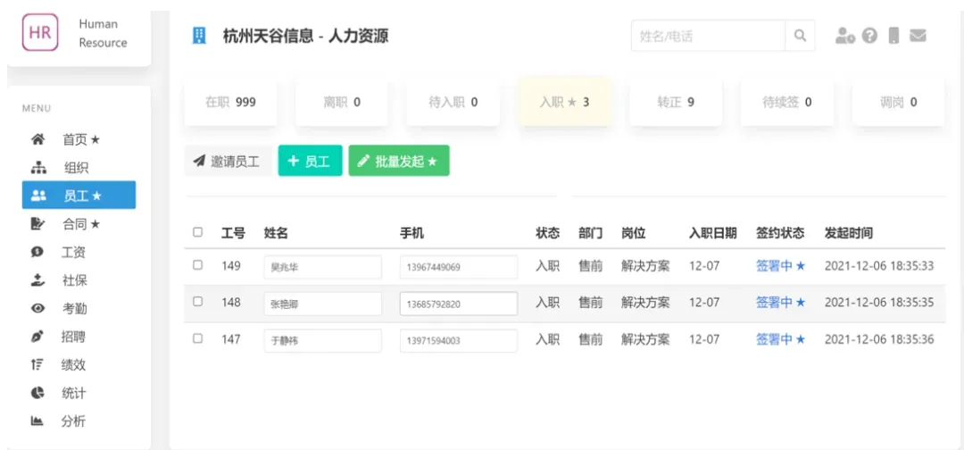Image resolution: width=964 pixels, height=450 pixels.
Task: Open the envelope messages icon
Action: point(918,36)
